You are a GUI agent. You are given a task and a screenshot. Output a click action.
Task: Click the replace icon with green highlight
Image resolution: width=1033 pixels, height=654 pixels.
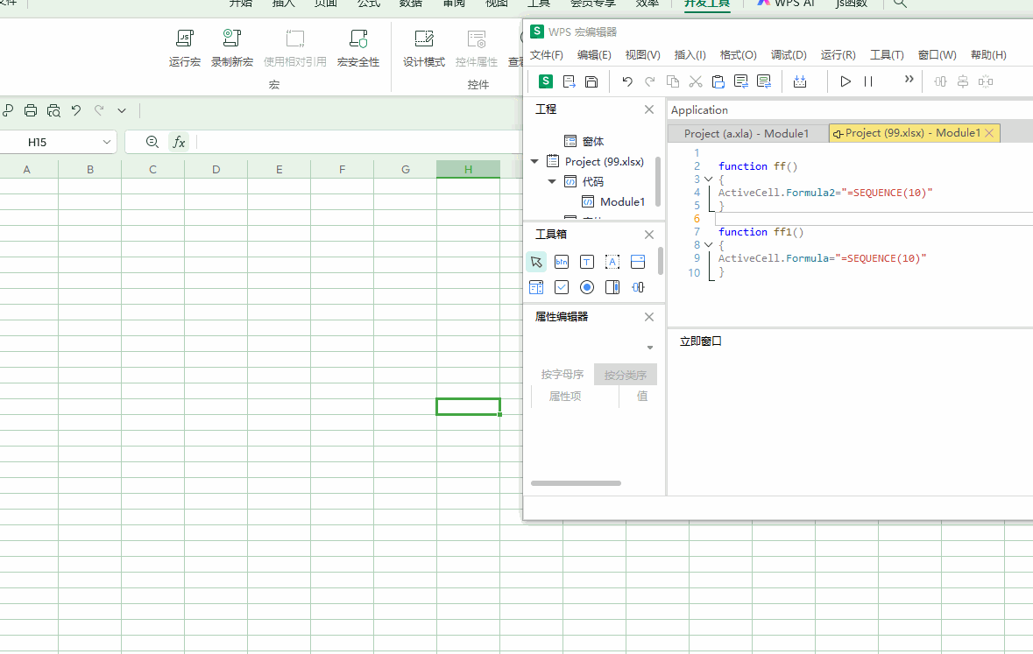(x=764, y=81)
